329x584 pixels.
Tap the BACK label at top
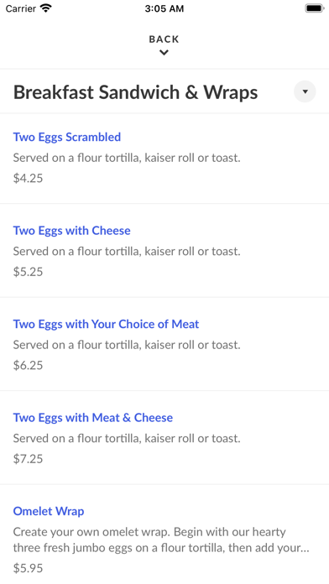(164, 39)
